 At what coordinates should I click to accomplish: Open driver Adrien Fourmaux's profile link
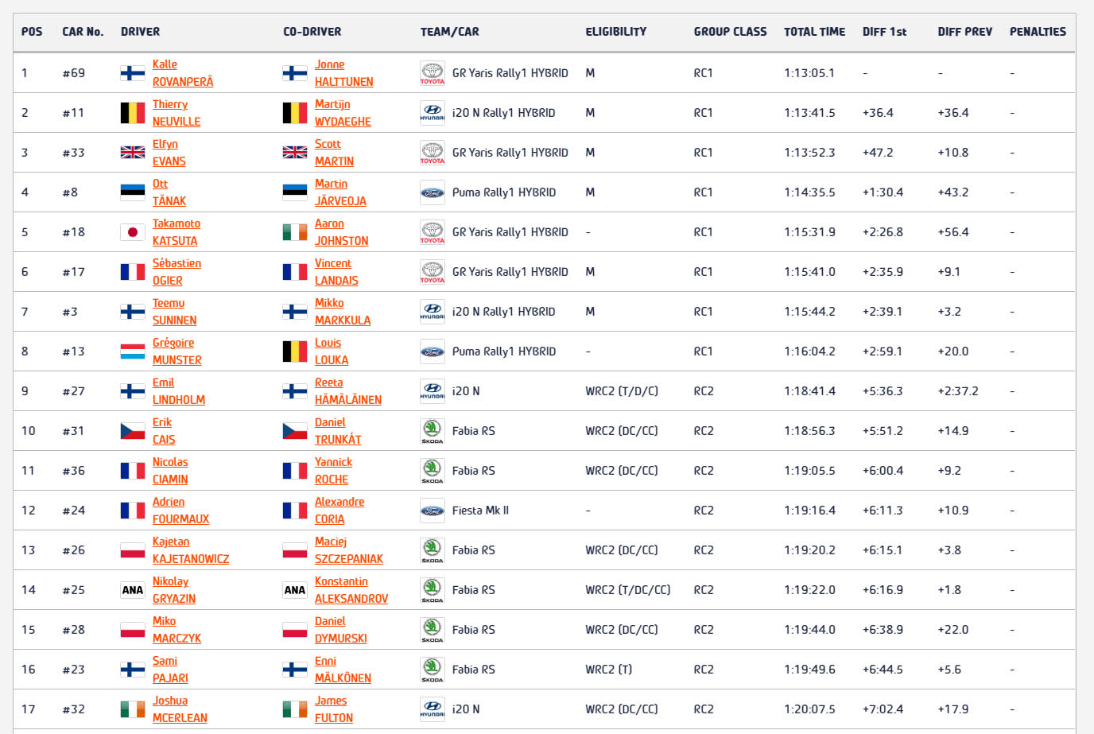180,511
